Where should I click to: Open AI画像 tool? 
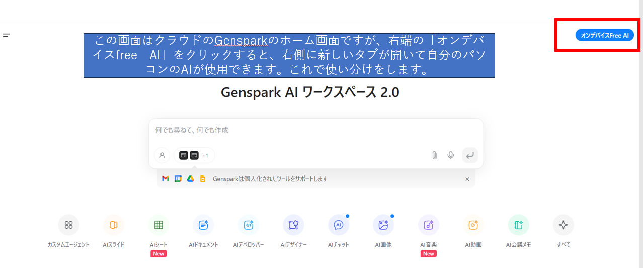pyautogui.click(x=383, y=225)
